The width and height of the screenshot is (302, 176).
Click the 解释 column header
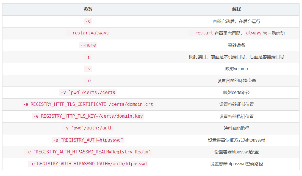(x=237, y=9)
